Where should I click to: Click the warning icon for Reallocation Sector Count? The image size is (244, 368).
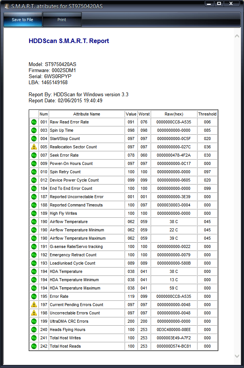click(34, 147)
